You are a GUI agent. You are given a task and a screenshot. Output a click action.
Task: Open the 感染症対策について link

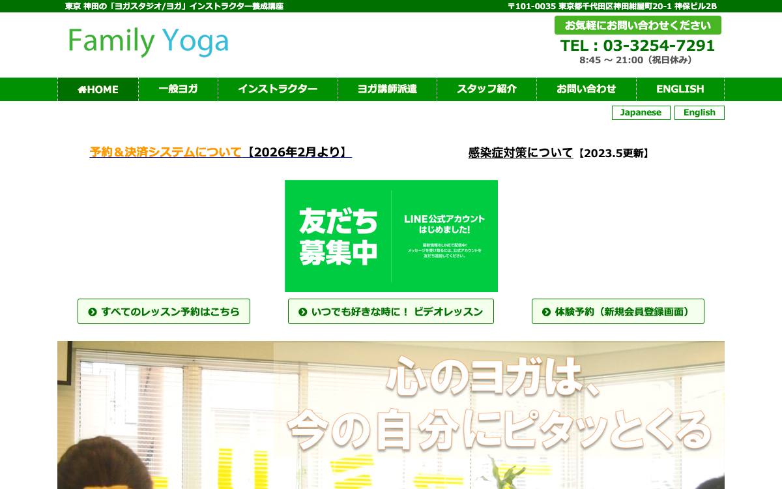point(520,153)
